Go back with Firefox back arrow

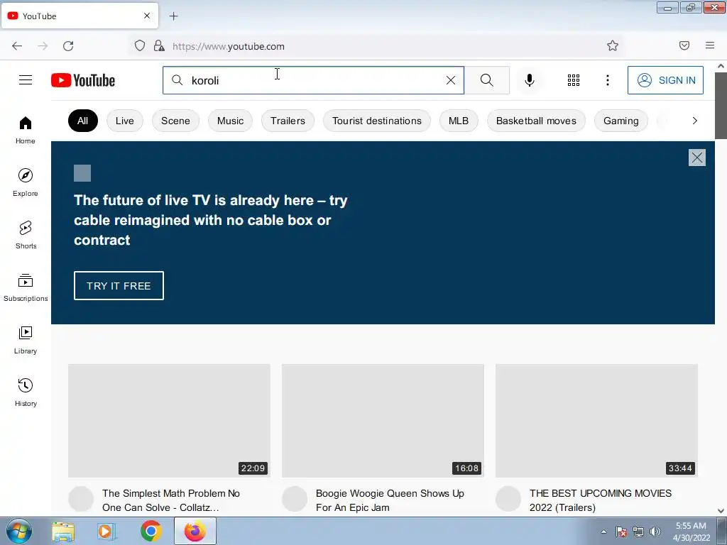click(17, 46)
